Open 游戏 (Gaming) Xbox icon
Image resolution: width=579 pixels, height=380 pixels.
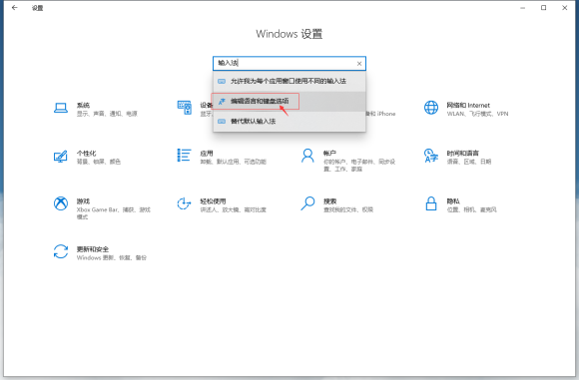[61, 203]
